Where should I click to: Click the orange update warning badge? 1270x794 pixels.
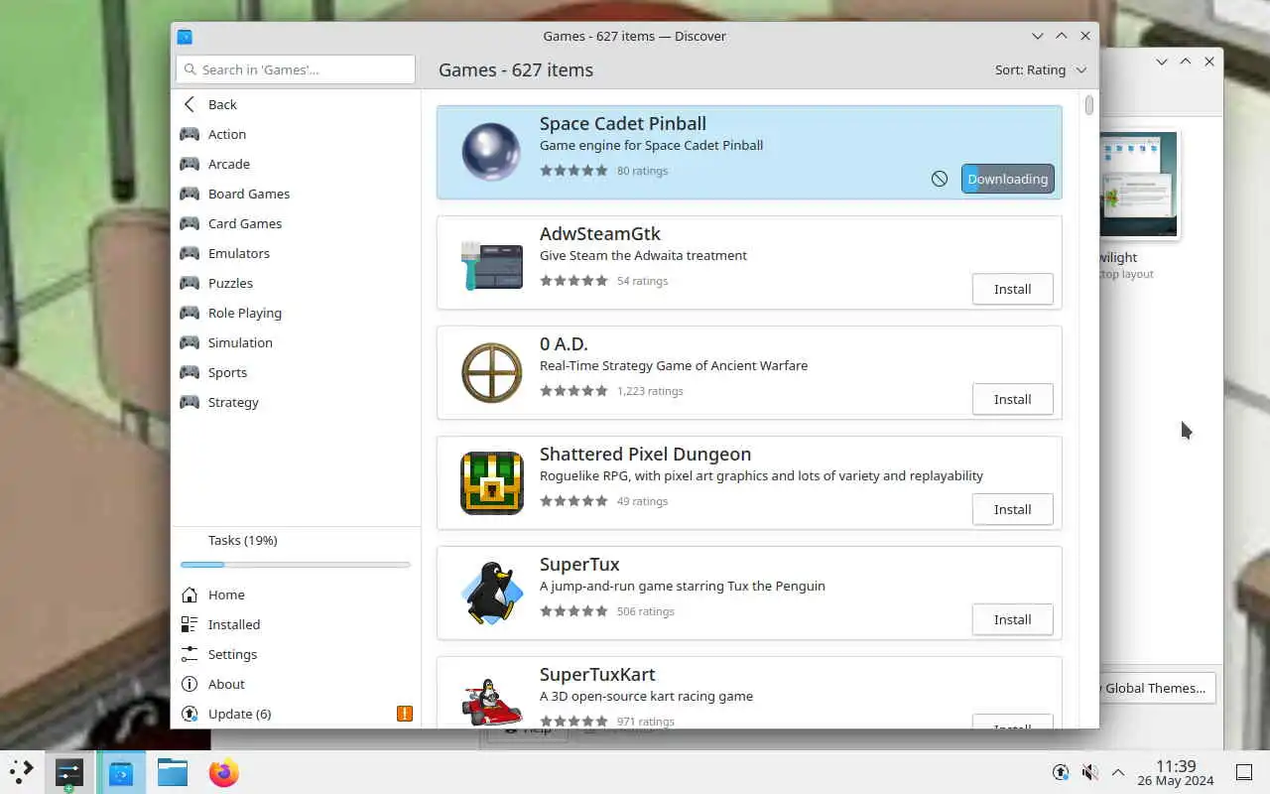404,714
